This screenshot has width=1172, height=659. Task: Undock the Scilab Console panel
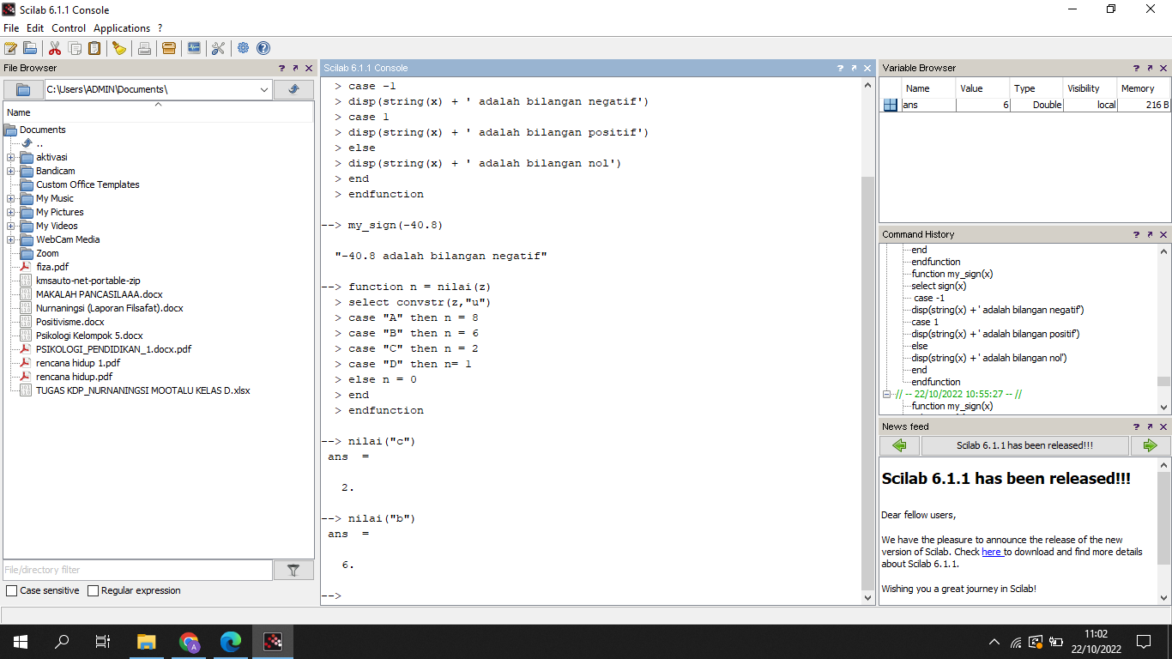click(854, 68)
